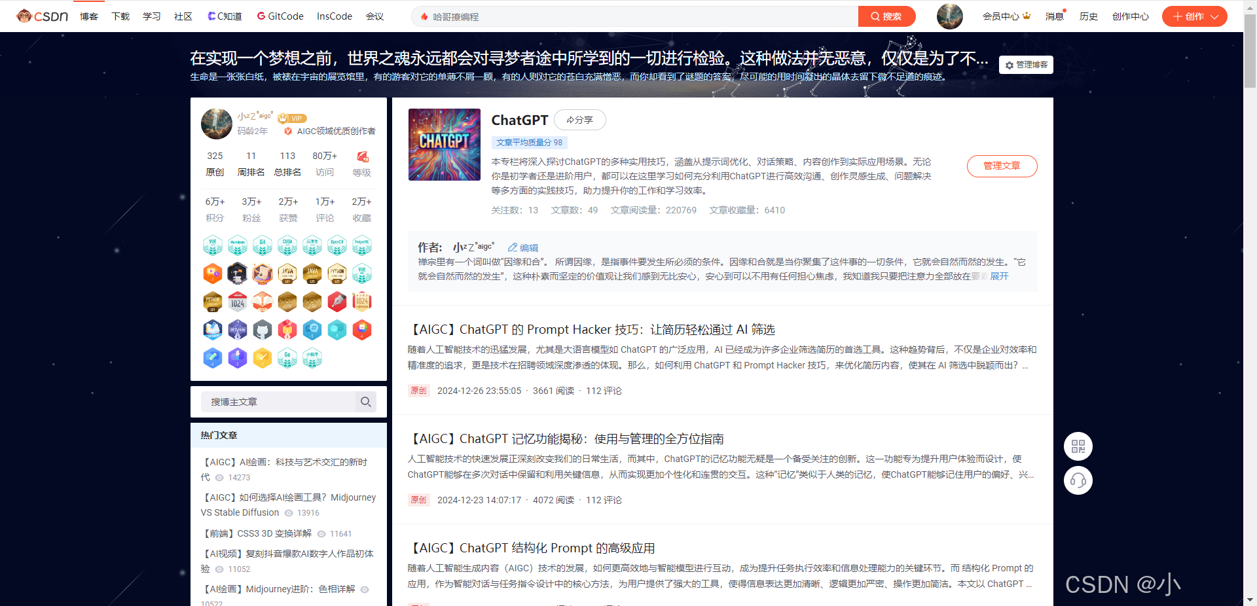1257x606 pixels.
Task: Click the QR code floating icon
Action: click(1078, 447)
